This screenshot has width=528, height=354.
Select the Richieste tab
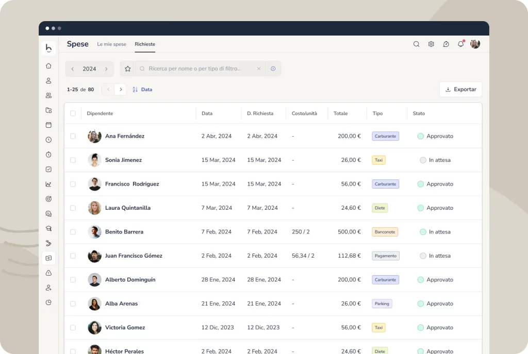point(145,44)
